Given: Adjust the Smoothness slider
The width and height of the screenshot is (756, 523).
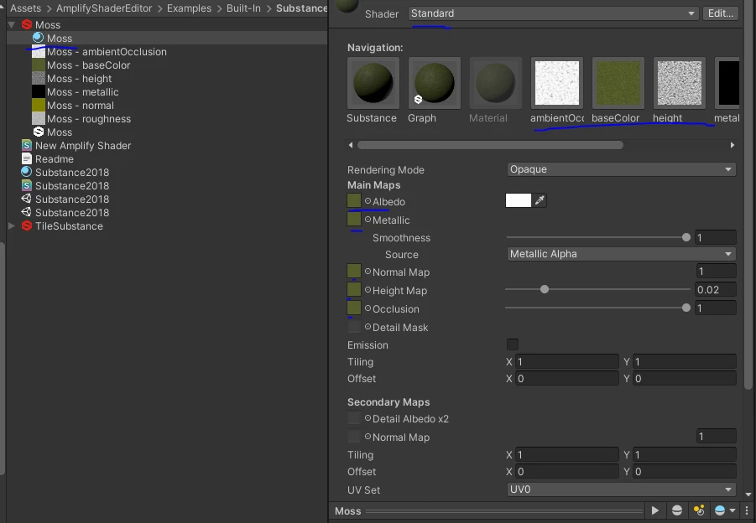Looking at the screenshot, I should [x=598, y=237].
